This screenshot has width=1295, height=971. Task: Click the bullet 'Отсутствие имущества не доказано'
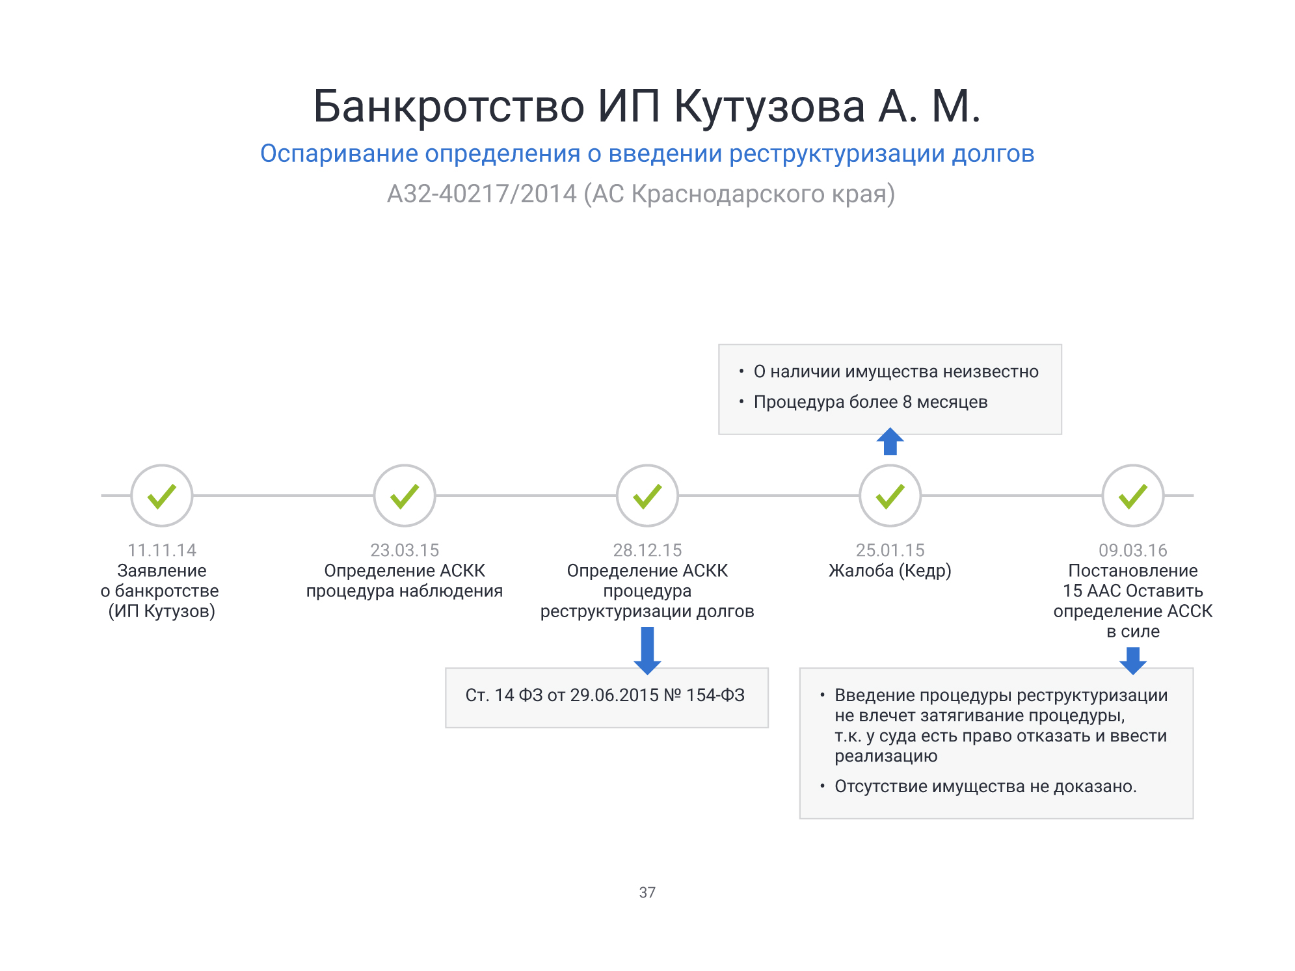coord(985,786)
